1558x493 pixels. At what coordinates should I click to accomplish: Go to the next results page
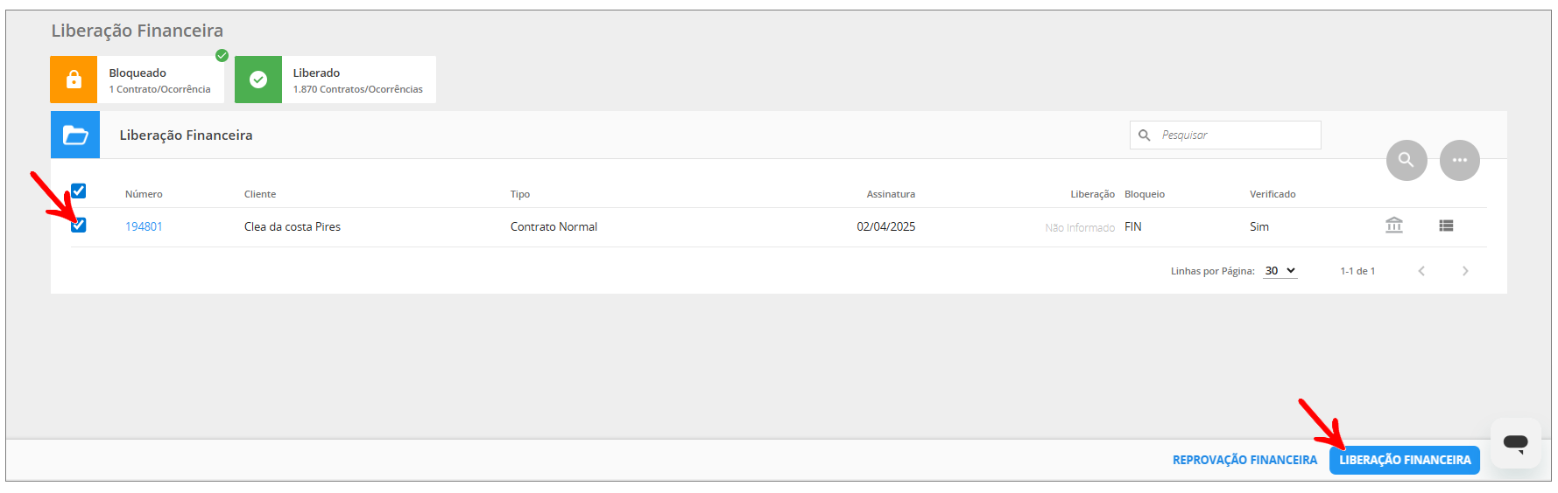click(1464, 271)
